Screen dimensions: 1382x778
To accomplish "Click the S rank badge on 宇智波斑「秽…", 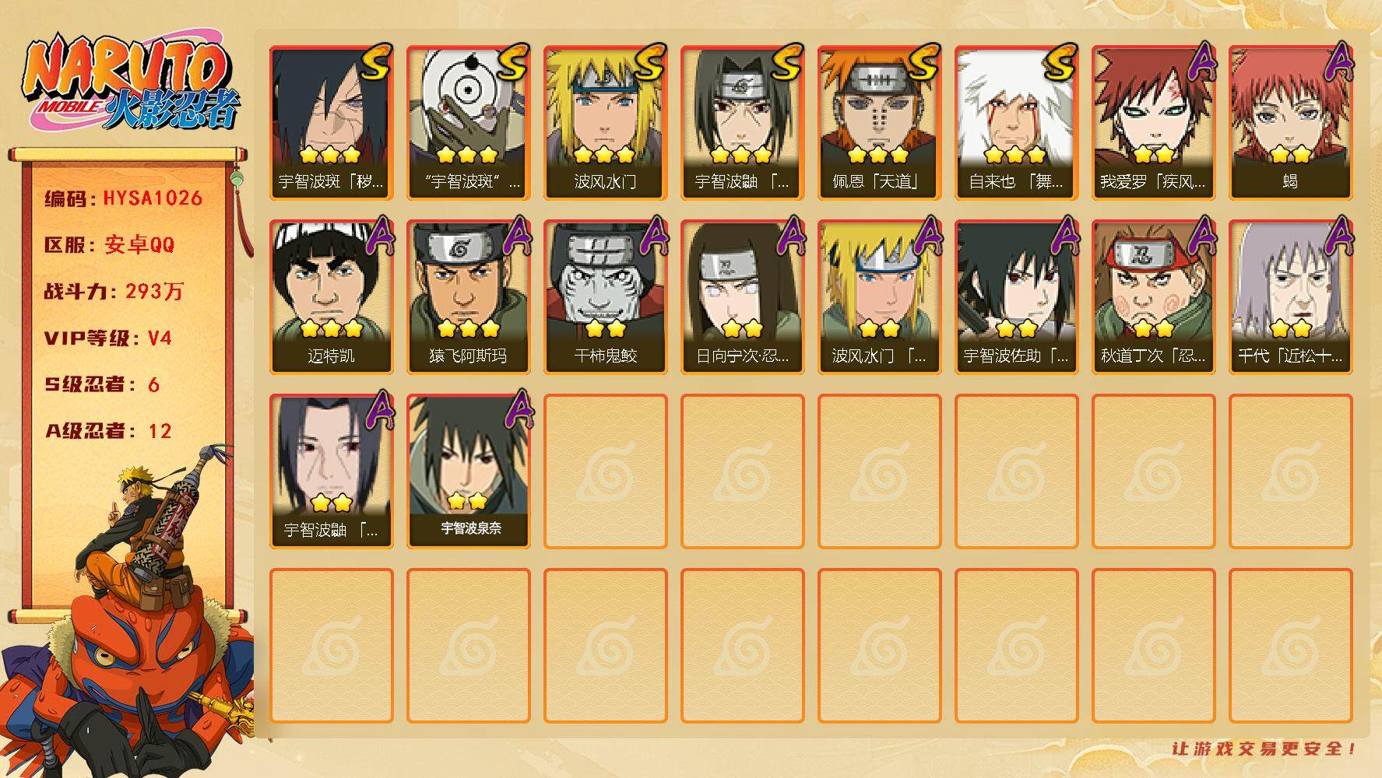I will point(376,62).
